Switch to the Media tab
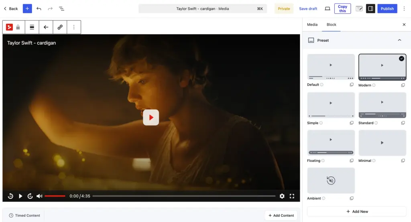This screenshot has height=222, width=411. pos(312,24)
